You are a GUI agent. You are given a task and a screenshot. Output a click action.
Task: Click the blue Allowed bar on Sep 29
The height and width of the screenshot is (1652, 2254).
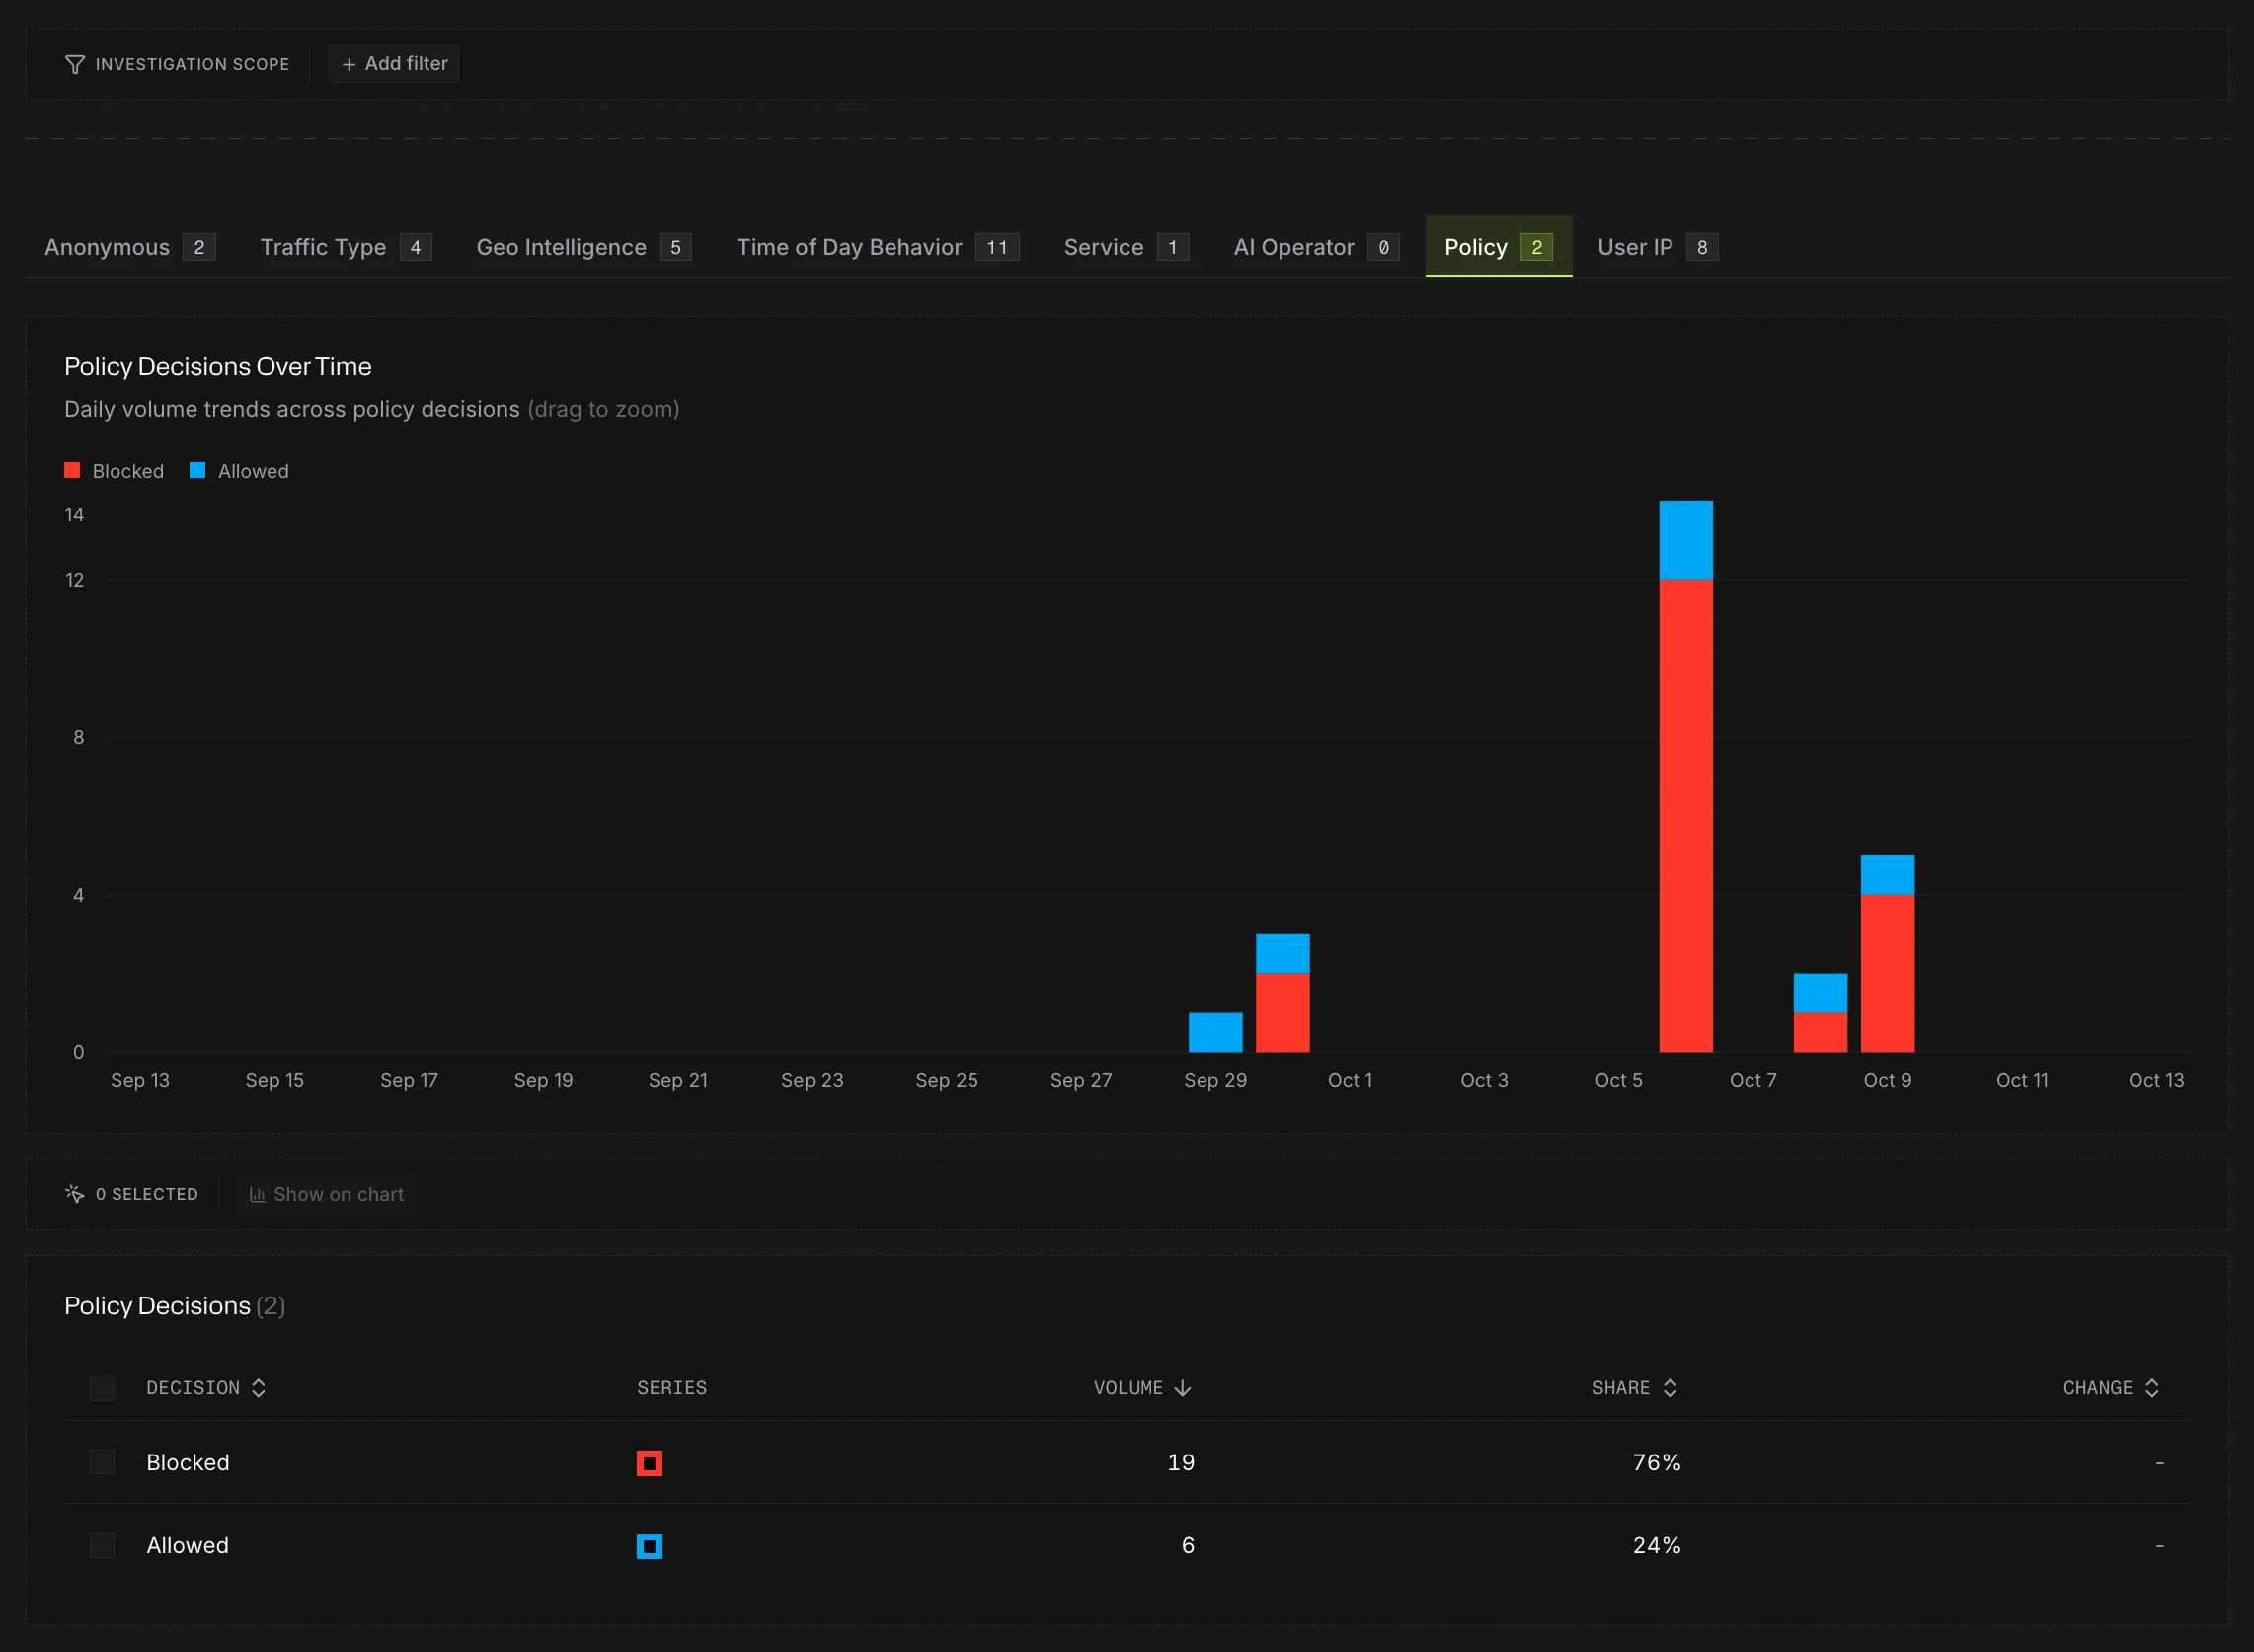point(1215,1032)
